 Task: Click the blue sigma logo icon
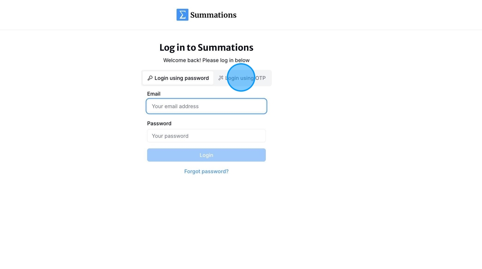[182, 15]
